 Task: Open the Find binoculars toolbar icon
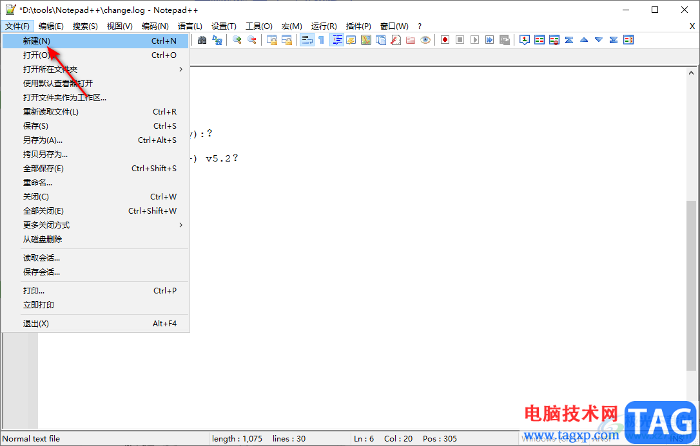click(x=202, y=40)
